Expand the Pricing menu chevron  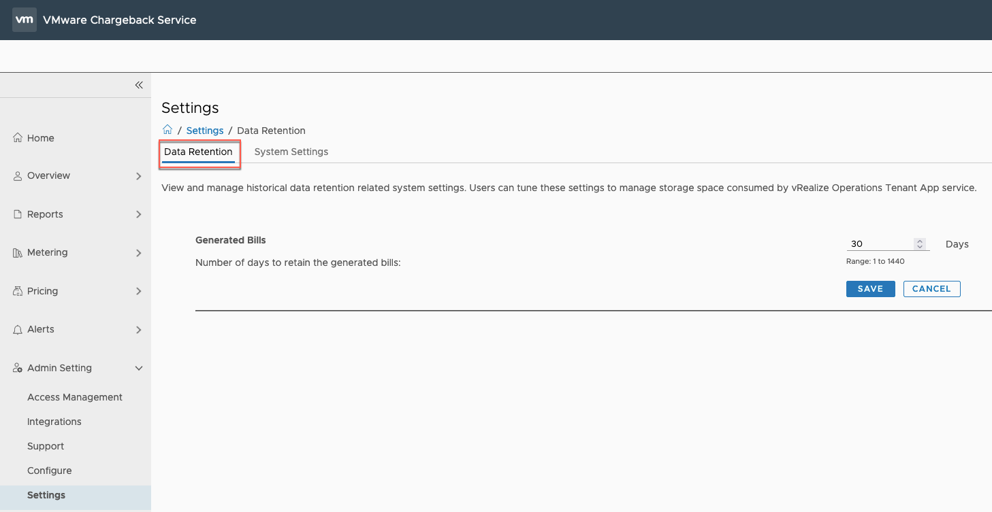[x=139, y=291]
